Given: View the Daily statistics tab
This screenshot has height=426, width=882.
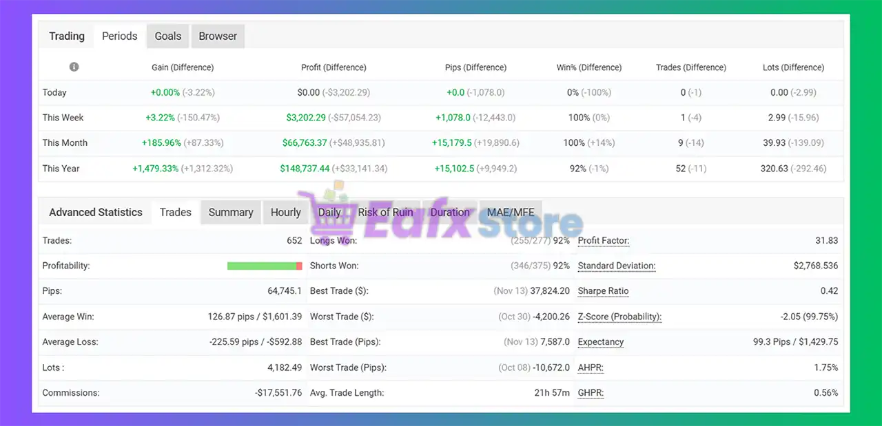Looking at the screenshot, I should pos(329,213).
